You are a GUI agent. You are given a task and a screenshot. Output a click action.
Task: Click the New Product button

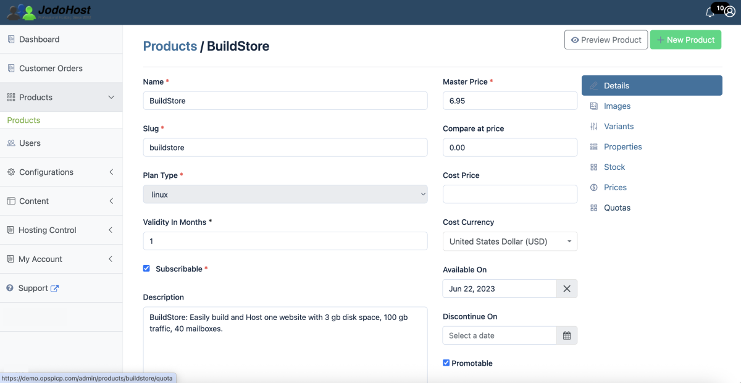tap(685, 40)
